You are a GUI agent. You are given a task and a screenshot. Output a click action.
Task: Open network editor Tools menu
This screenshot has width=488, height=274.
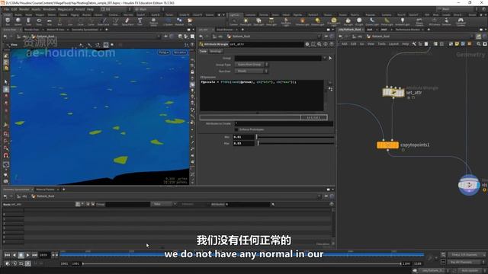point(381,44)
